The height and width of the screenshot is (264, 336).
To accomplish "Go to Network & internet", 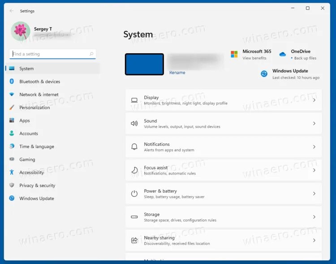I will point(53,94).
